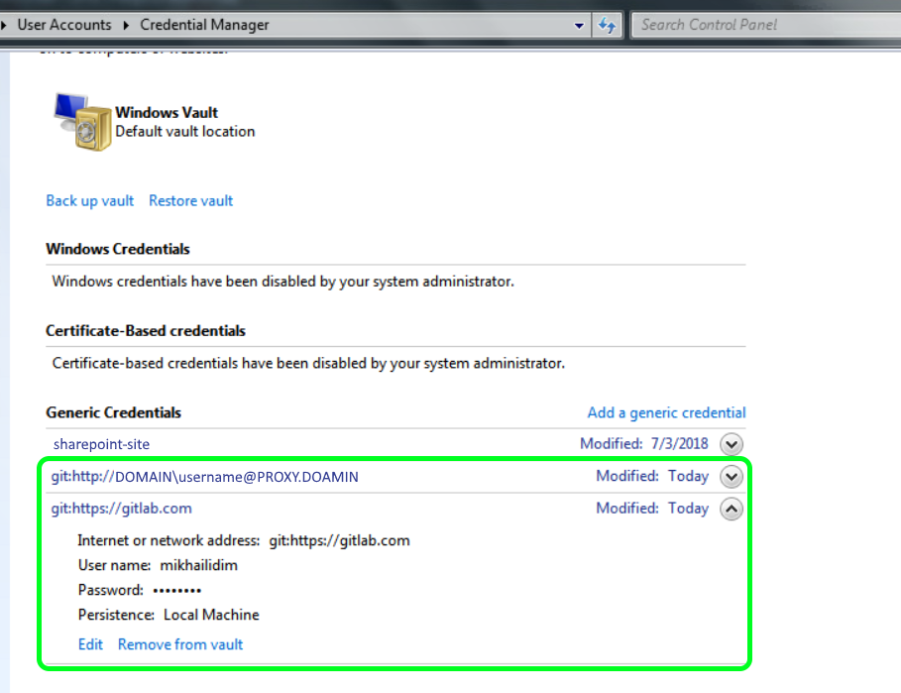Open the Restore vault link
This screenshot has height=693, width=901.
(x=190, y=200)
